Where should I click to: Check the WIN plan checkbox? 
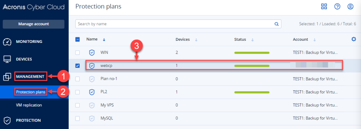pyautogui.click(x=78, y=53)
